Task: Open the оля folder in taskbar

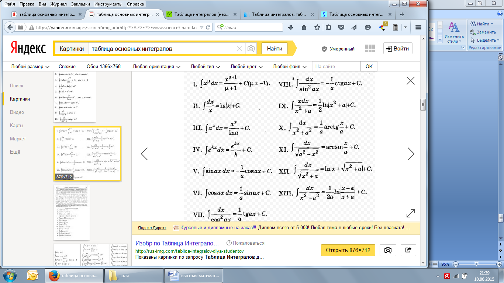Action: tap(133, 275)
